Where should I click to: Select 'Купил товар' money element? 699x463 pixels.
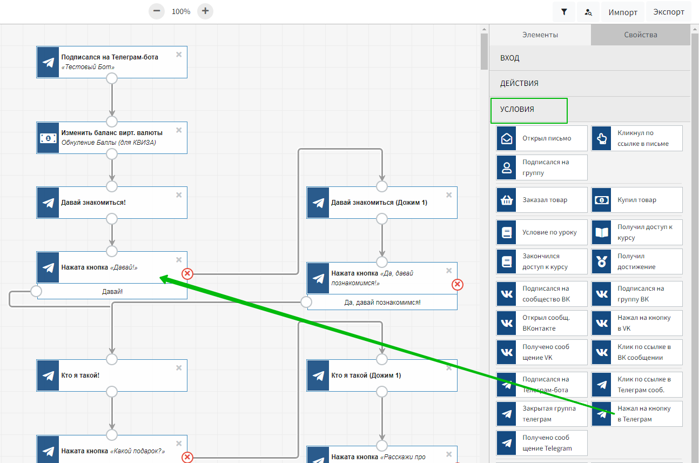click(637, 200)
